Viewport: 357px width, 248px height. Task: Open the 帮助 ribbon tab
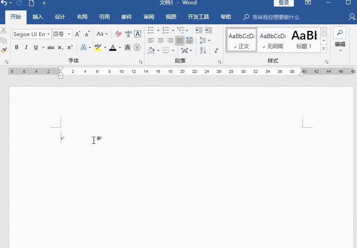coord(226,17)
